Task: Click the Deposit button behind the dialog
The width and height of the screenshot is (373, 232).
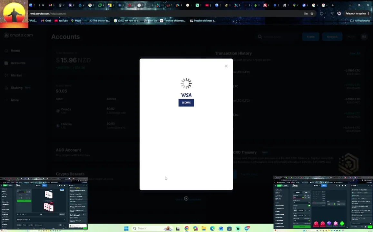Action: click(332, 37)
